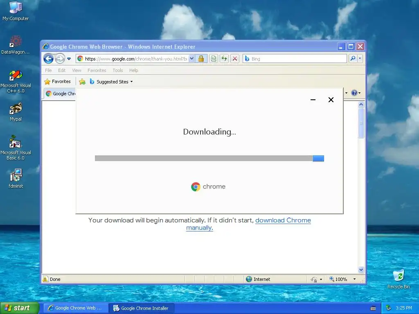Click the search magnifier button
This screenshot has width=419, height=314.
(353, 58)
